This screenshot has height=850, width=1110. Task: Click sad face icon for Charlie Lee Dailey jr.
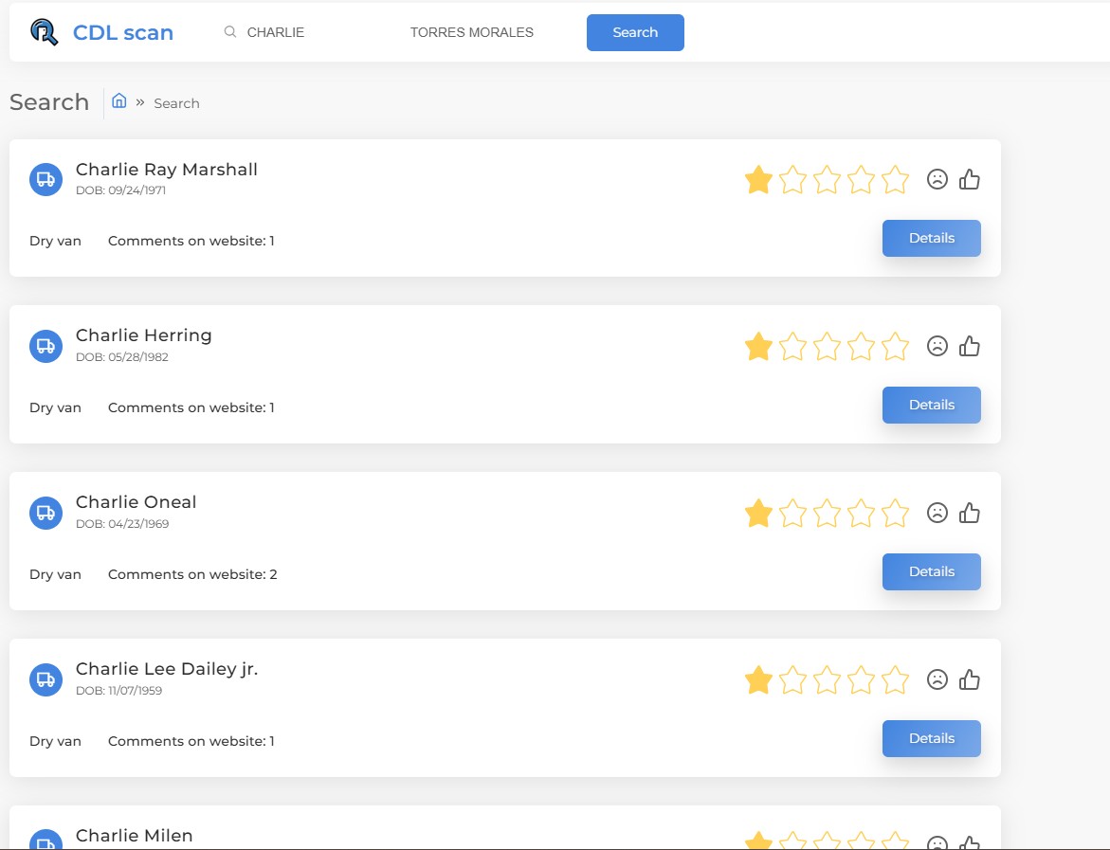pos(937,679)
